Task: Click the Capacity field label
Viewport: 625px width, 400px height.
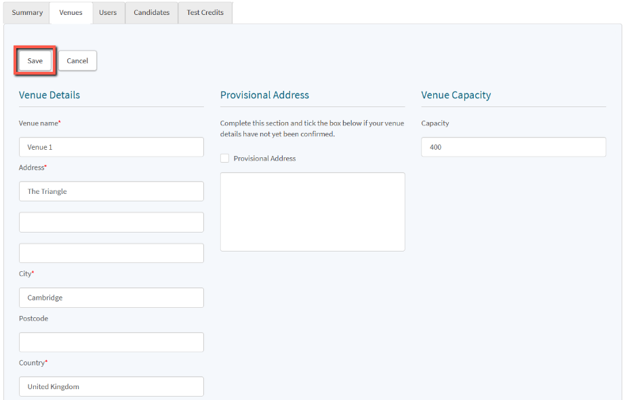Action: click(435, 123)
